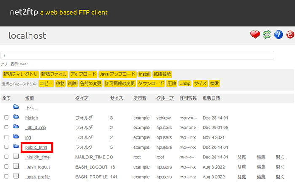Viewport: 295px width, 182px height.
Task: Click the アップロード button
Action: click(83, 74)
